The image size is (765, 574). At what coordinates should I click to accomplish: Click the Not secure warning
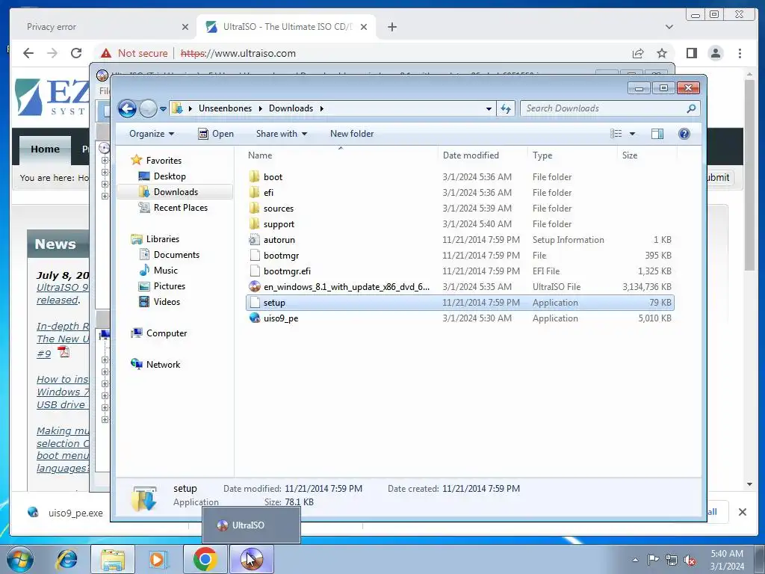click(134, 53)
